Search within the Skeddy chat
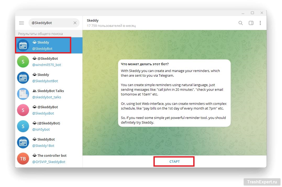This screenshot has width=282, height=187. 240,23
